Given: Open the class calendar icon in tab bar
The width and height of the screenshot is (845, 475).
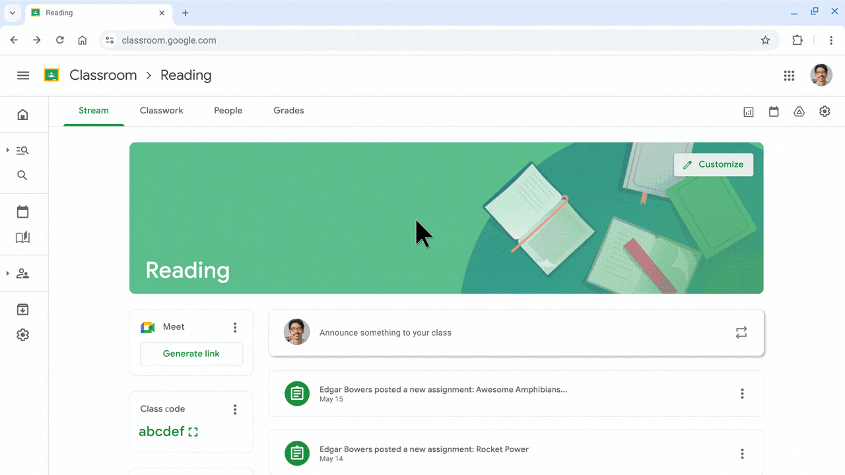Looking at the screenshot, I should click(774, 112).
